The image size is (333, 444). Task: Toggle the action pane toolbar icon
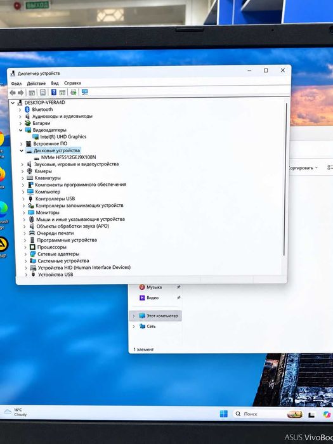[62, 93]
